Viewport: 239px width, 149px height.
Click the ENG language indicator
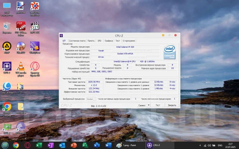(x=220, y=146)
